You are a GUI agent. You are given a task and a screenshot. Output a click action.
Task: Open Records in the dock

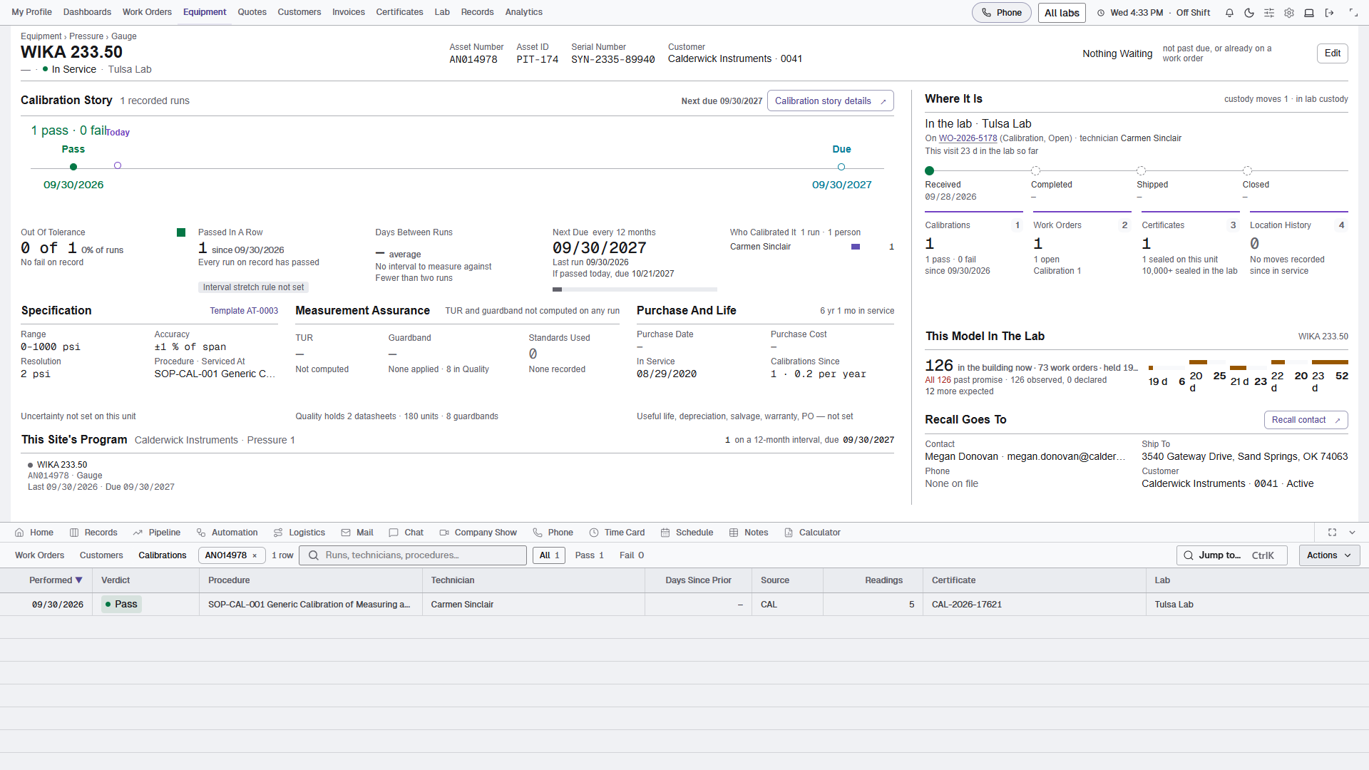(x=93, y=533)
